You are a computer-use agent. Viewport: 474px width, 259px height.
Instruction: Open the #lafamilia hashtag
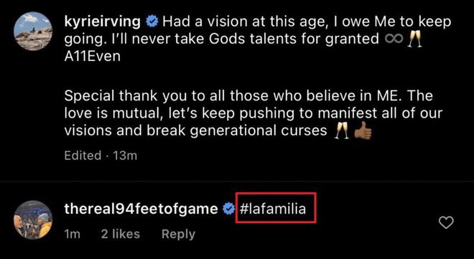coord(273,209)
